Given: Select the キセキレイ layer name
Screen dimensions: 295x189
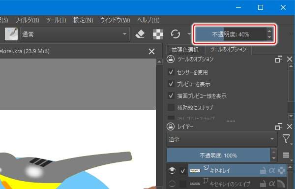Looking at the screenshot, I should [220, 171].
